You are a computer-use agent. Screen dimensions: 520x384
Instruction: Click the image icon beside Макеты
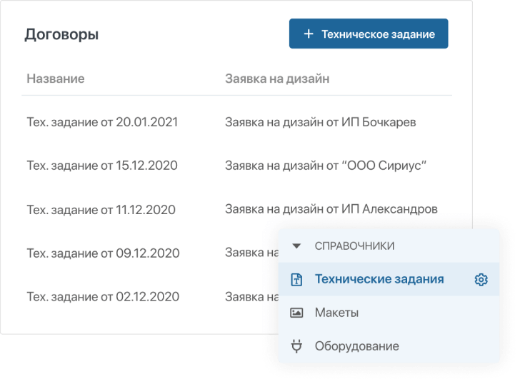(x=296, y=313)
